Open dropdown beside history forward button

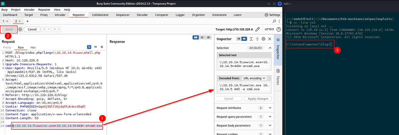click(59, 29)
